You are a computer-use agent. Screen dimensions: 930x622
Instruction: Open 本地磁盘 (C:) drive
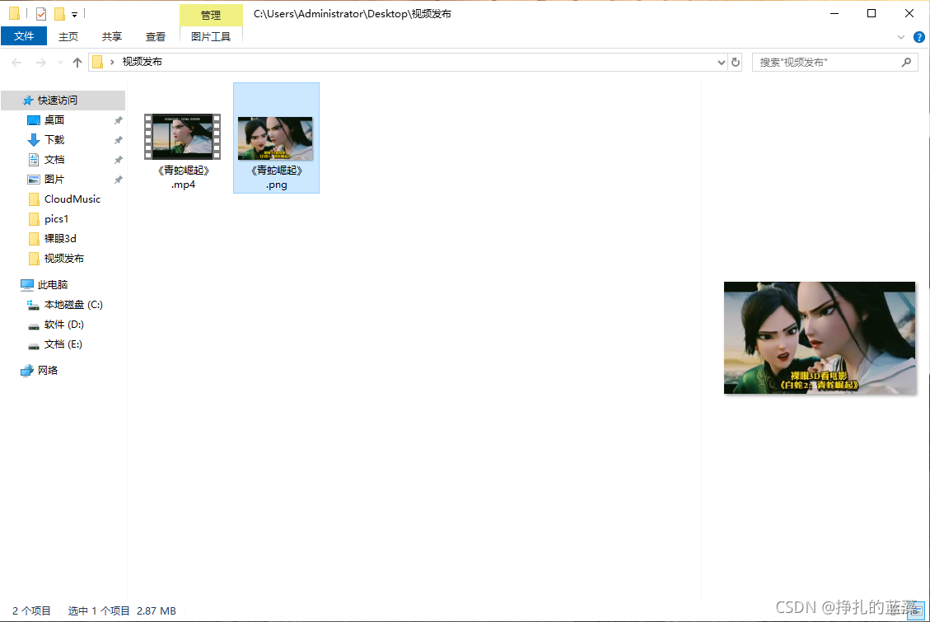point(73,305)
